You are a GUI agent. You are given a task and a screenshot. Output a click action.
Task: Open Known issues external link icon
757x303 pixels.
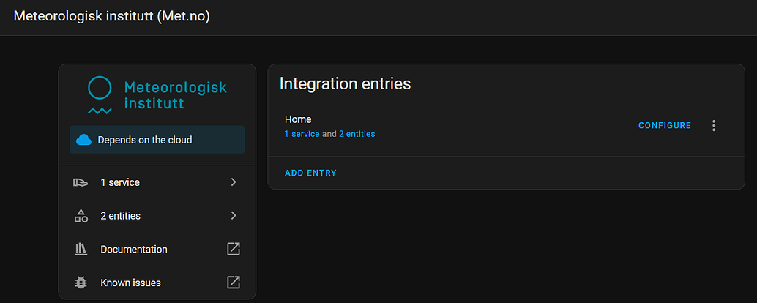(234, 283)
